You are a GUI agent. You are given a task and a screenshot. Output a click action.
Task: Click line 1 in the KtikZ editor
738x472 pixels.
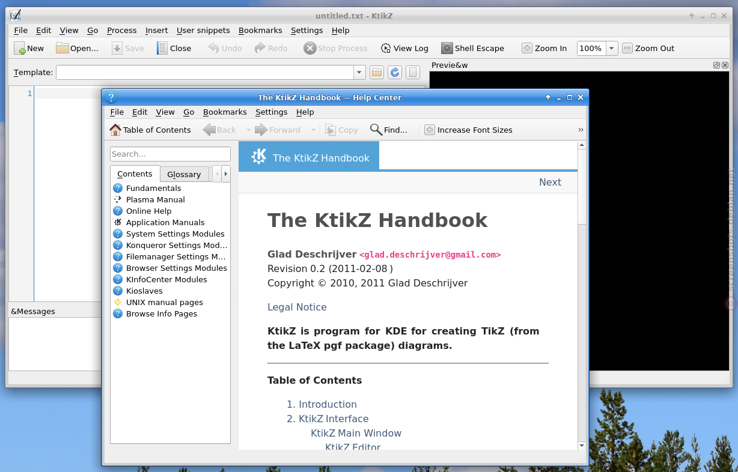pyautogui.click(x=228, y=93)
